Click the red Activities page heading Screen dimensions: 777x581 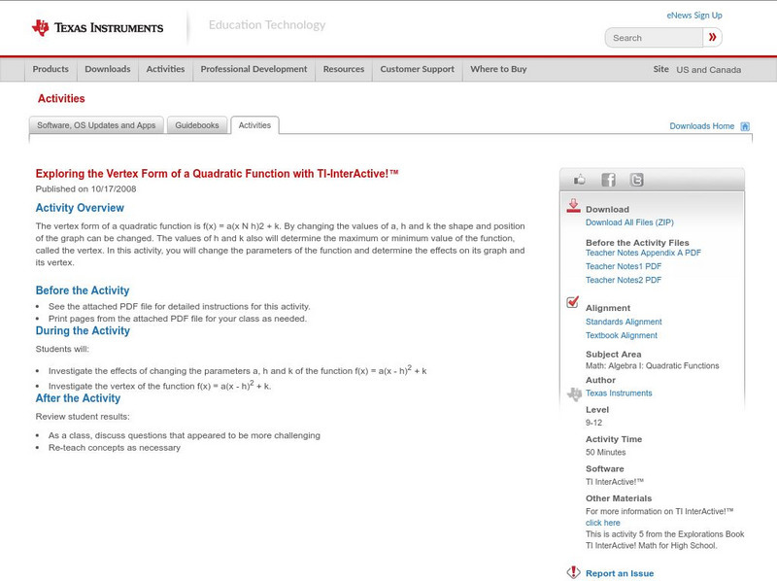pos(61,99)
